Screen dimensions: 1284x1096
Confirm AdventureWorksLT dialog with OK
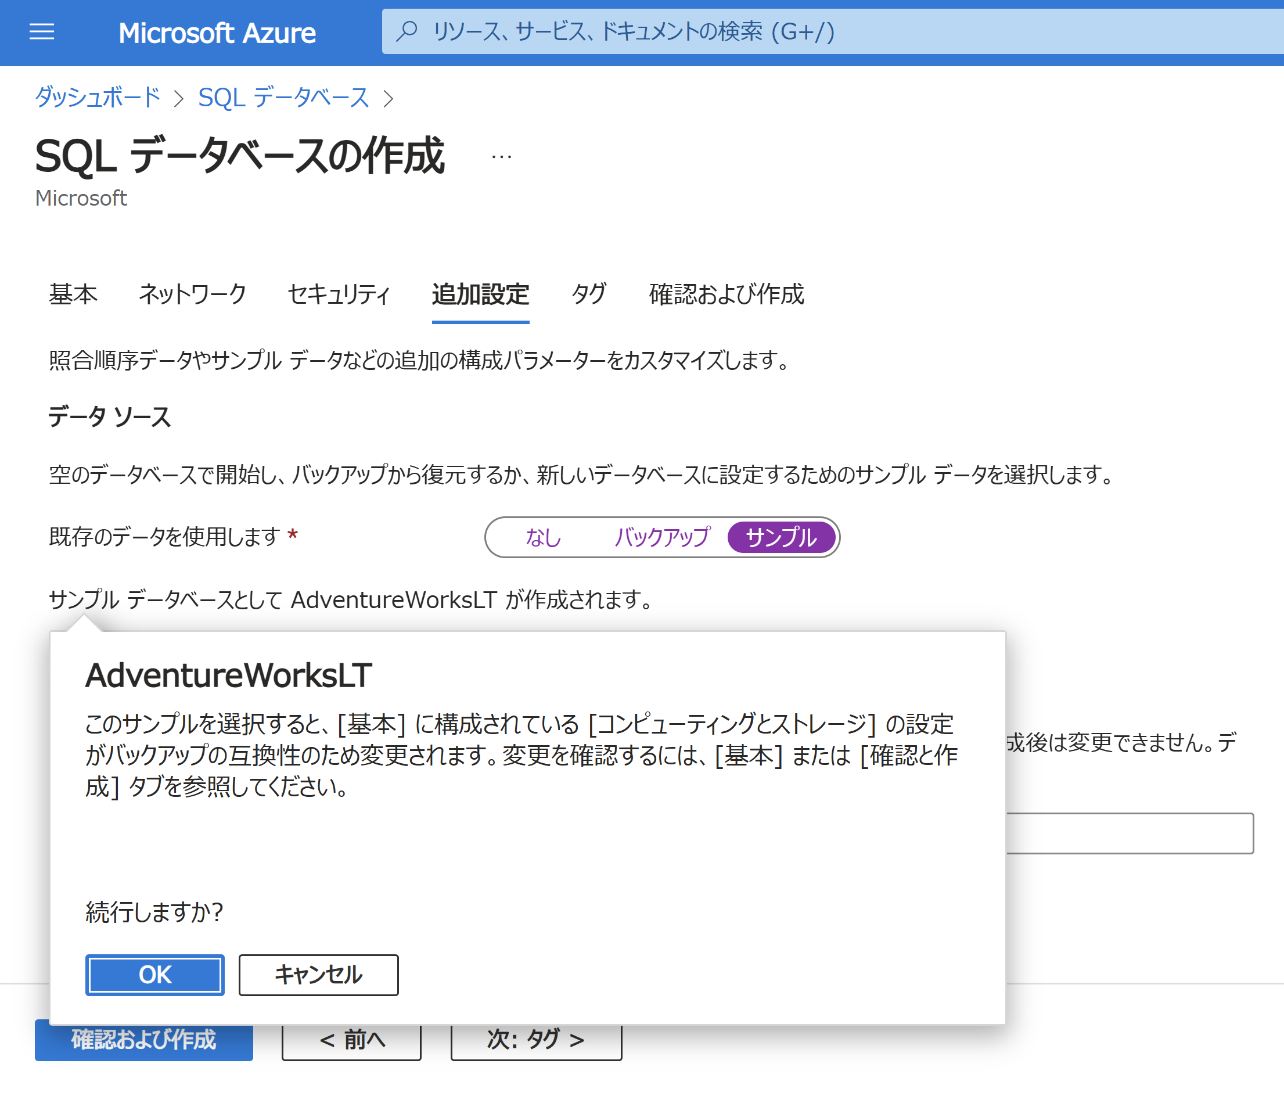point(155,975)
